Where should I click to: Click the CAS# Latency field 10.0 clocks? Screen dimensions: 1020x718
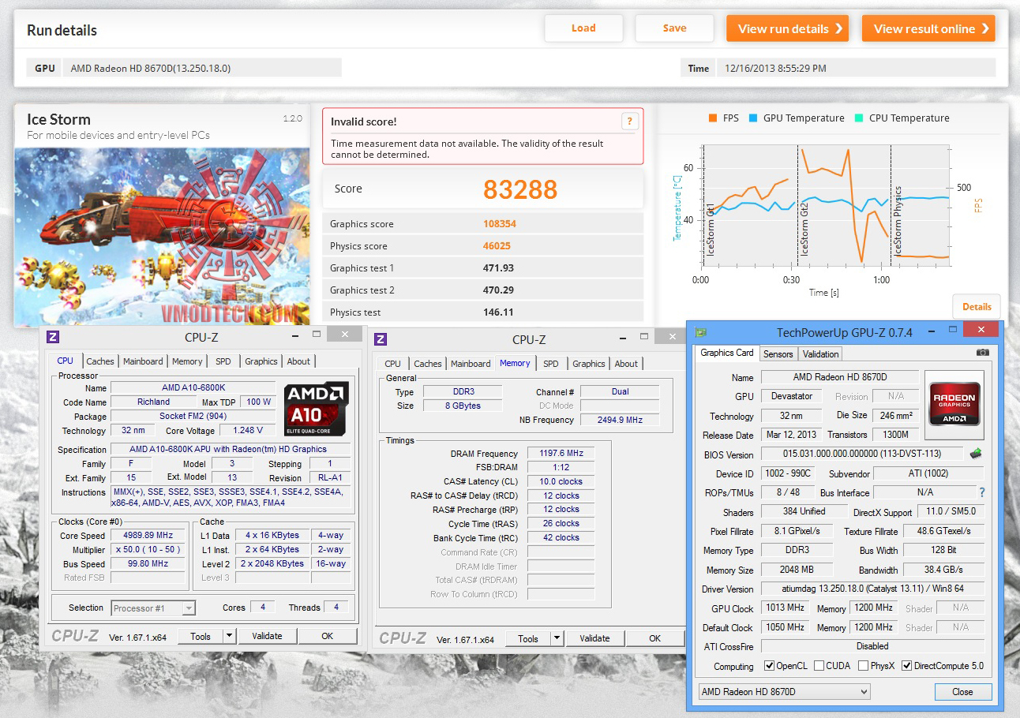pos(560,481)
